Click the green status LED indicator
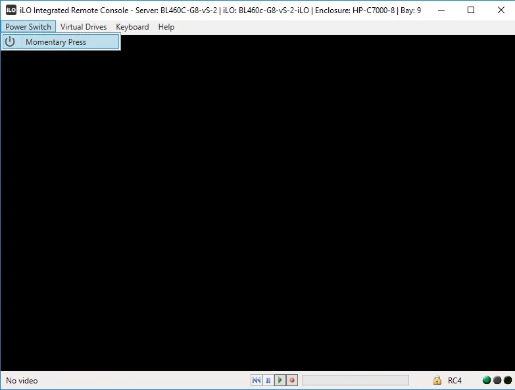515x390 pixels. coord(487,380)
